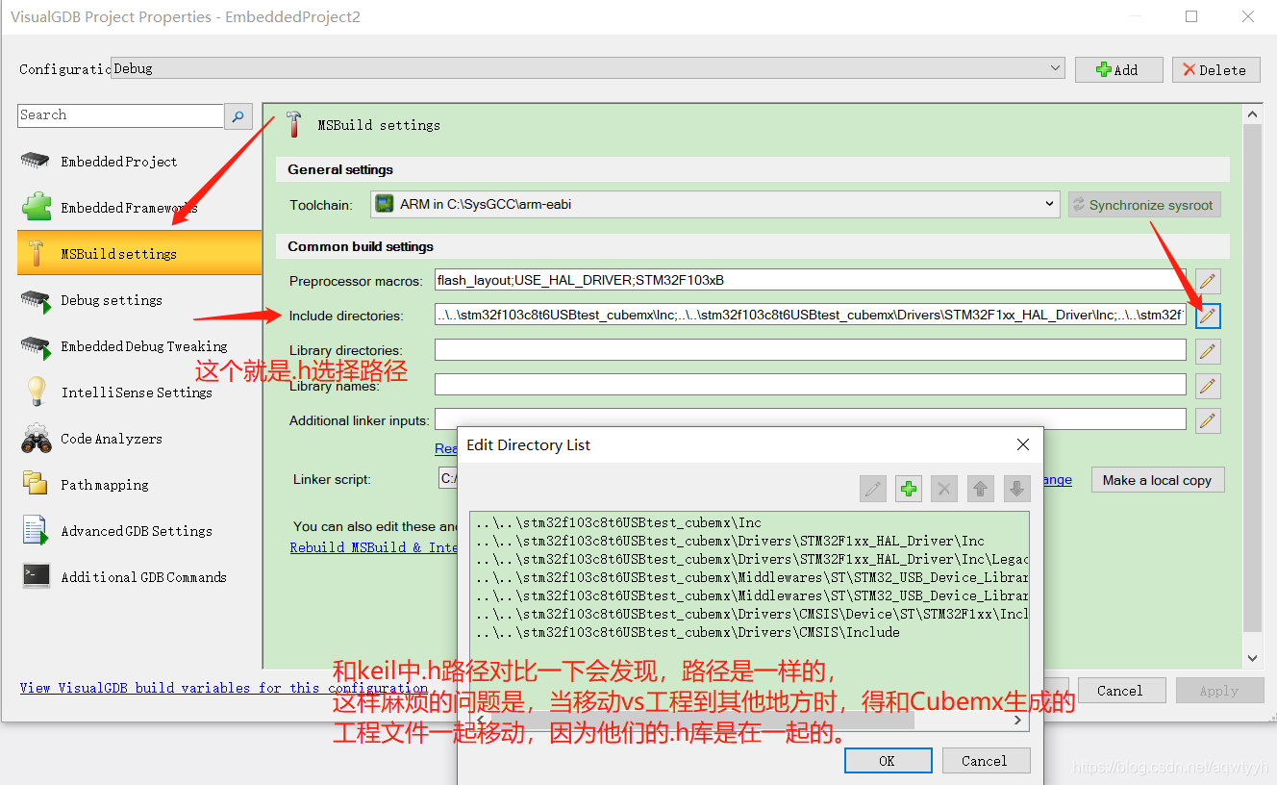Viewport: 1277px width, 785px height.
Task: Click in the Additional linker inputs field
Action: click(811, 419)
